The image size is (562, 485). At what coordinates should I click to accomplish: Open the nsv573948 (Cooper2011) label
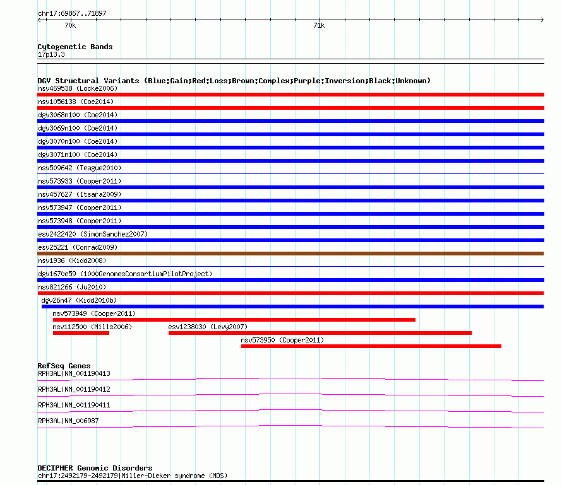80,221
